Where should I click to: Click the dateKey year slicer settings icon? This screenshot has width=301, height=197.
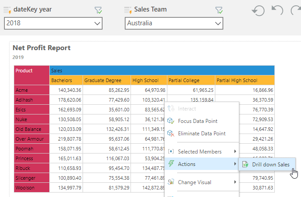click(x=7, y=10)
